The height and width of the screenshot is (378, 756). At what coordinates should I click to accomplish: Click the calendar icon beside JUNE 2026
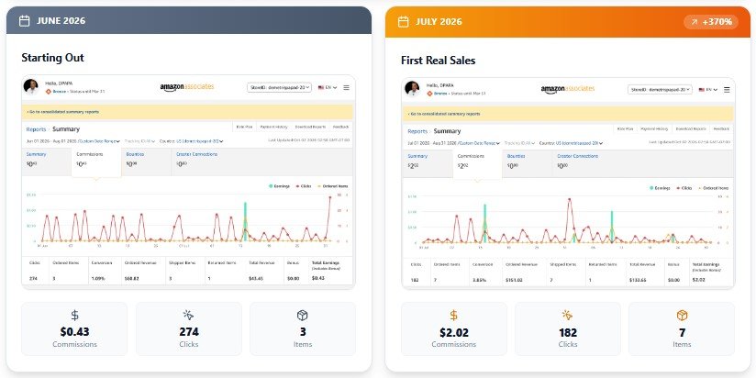coord(24,21)
